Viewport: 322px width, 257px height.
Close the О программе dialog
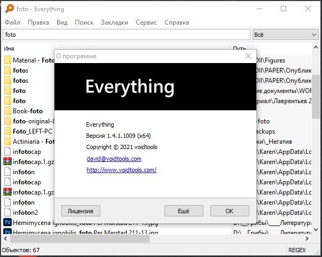click(248, 56)
